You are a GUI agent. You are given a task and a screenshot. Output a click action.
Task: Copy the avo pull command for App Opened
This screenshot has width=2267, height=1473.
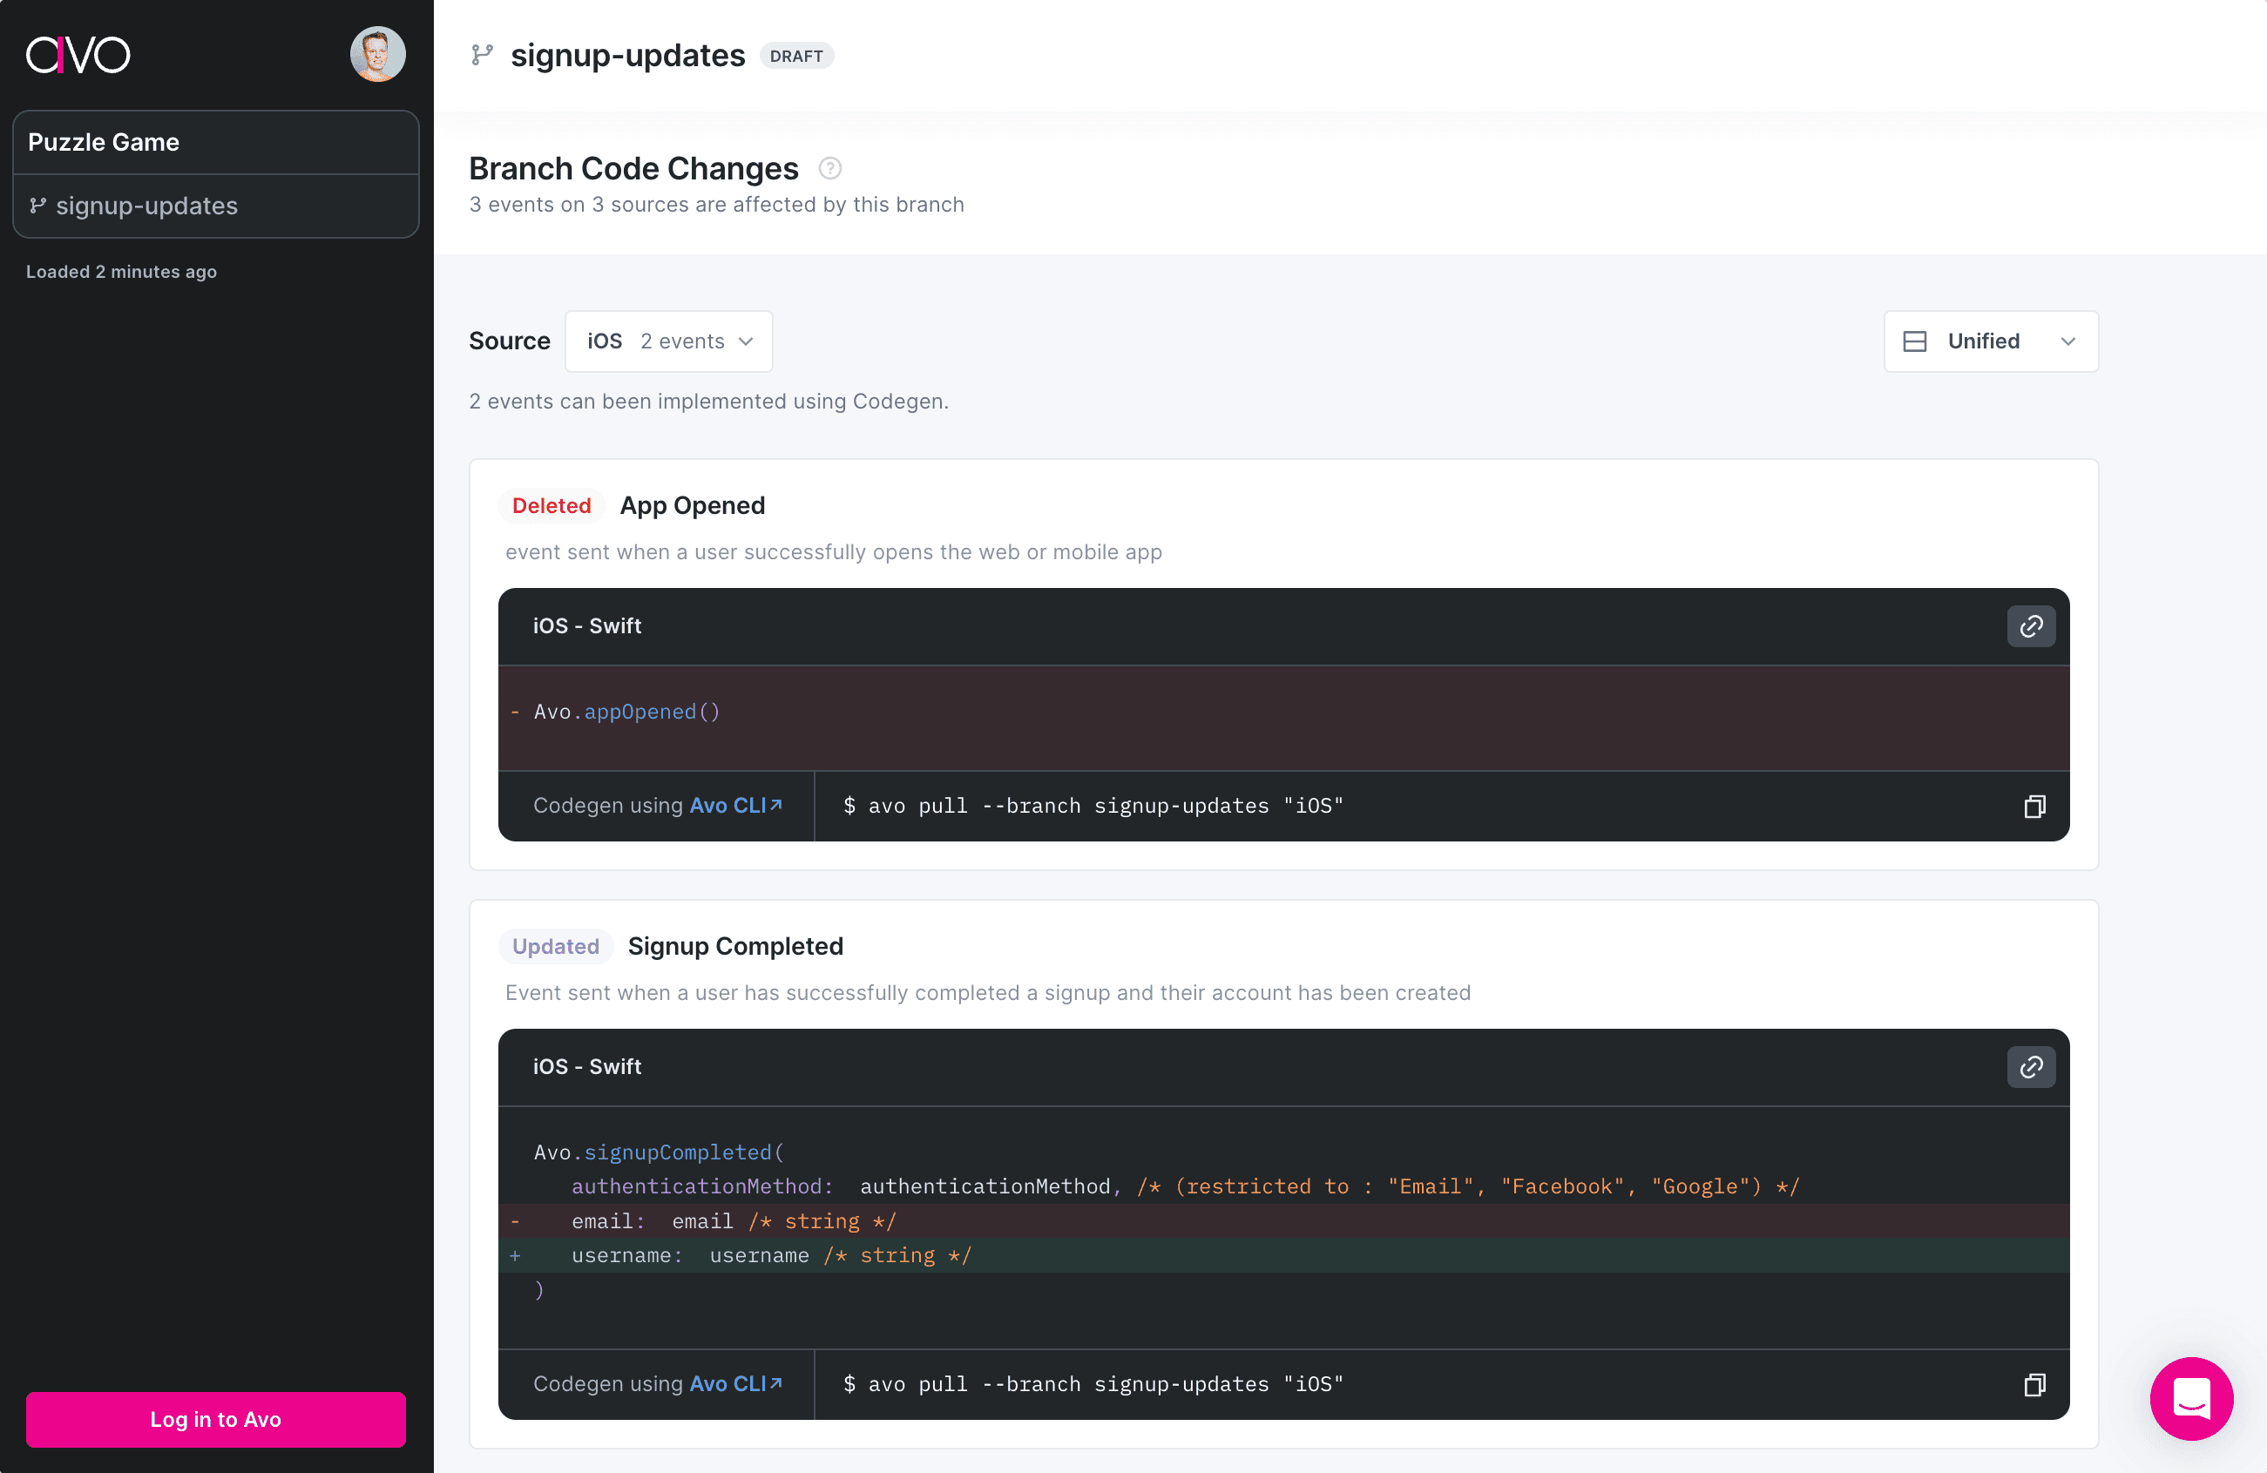pos(2035,806)
